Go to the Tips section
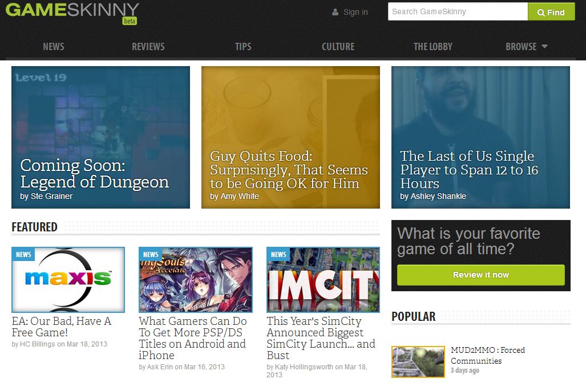586x387 pixels. pos(243,47)
